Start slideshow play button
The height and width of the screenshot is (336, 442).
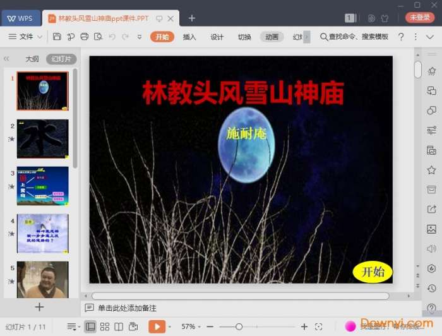pyautogui.click(x=157, y=327)
